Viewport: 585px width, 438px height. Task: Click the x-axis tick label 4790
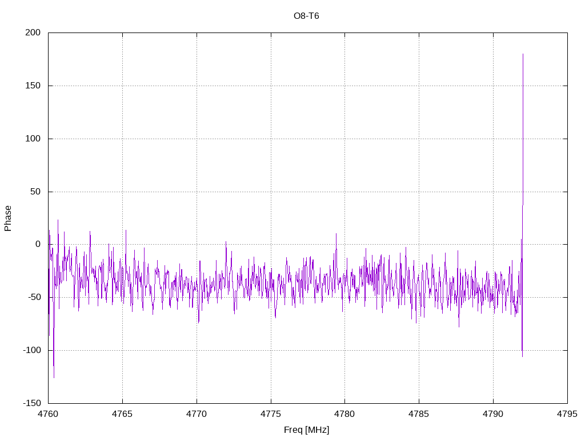[493, 414]
